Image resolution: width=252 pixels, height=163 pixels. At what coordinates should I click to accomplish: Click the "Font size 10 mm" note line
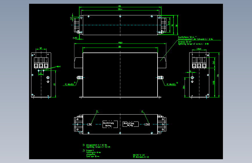tap(93, 156)
